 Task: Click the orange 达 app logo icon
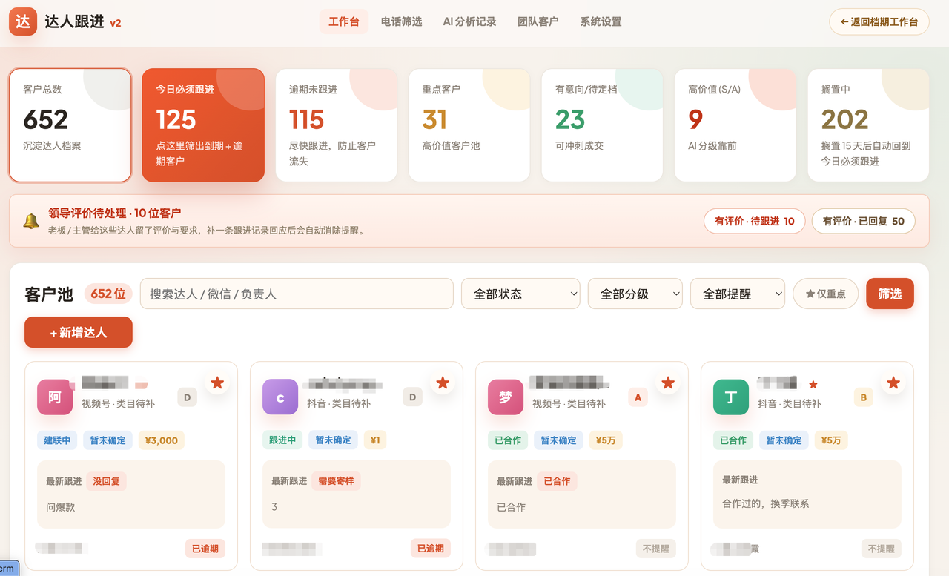pos(23,21)
